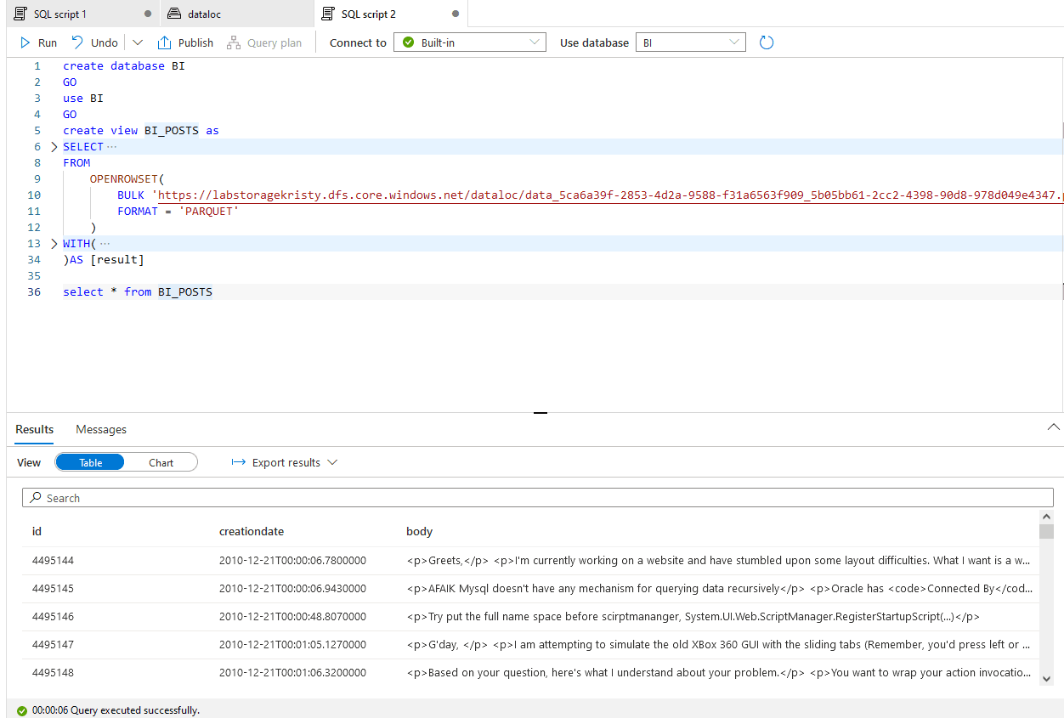Open the Export results menu
Screen dimensions: 1064x718
pos(286,462)
